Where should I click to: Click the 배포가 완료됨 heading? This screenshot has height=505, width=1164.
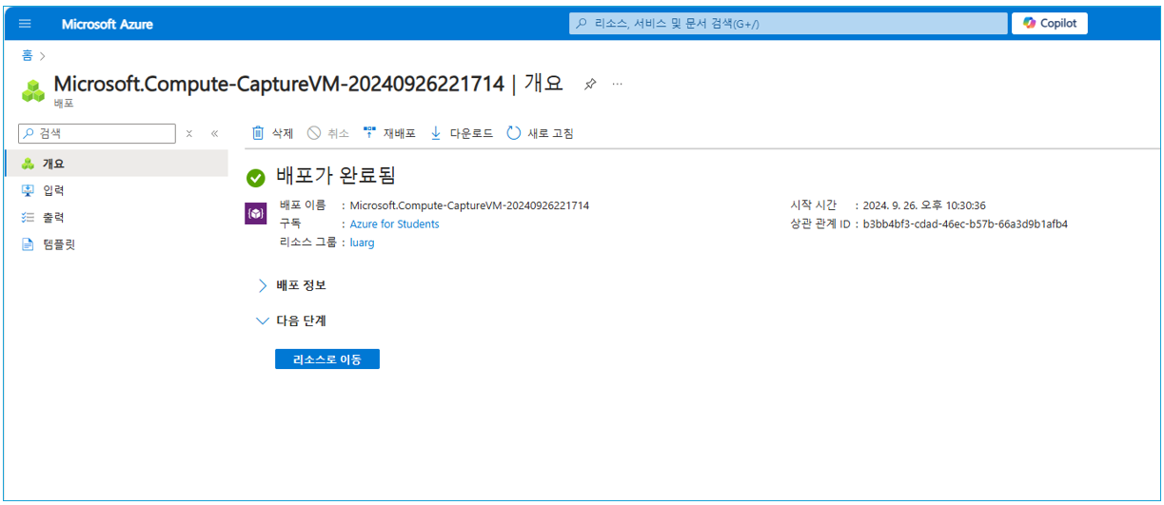click(335, 176)
